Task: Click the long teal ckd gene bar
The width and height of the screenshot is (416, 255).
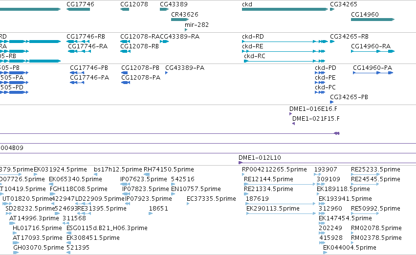Action: pos(285,9)
